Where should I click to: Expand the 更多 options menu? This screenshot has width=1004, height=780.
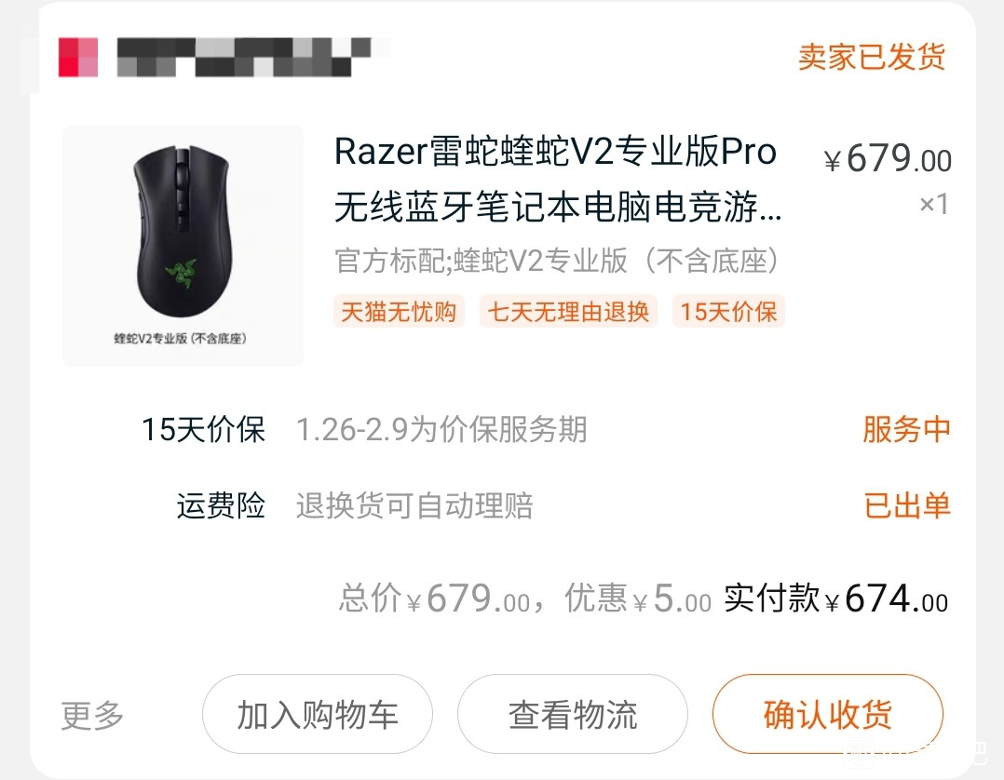92,715
